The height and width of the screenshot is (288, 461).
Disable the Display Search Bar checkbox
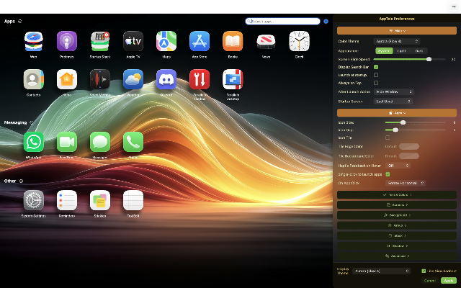pyautogui.click(x=376, y=66)
